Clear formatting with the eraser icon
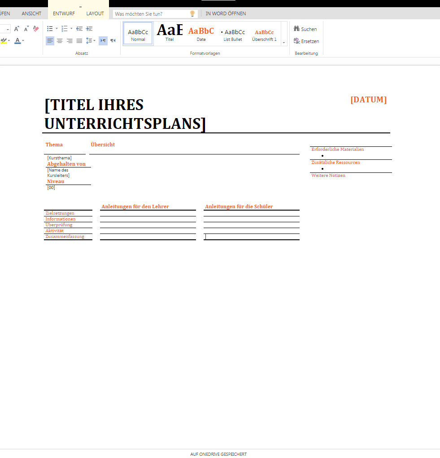Image resolution: width=440 pixels, height=458 pixels. 36,29
